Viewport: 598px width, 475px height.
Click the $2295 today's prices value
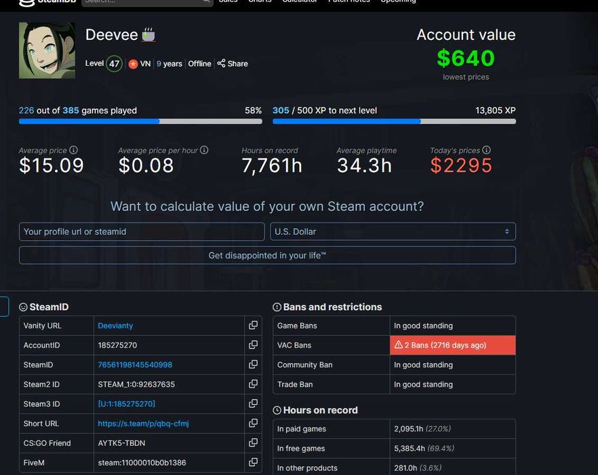pyautogui.click(x=461, y=166)
